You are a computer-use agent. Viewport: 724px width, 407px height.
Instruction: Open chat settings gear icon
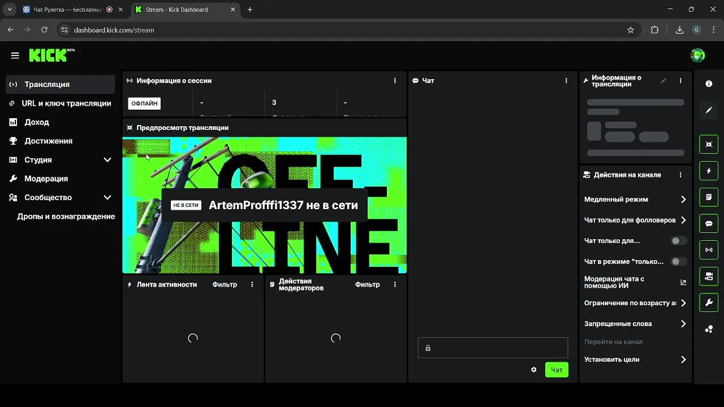[533, 370]
